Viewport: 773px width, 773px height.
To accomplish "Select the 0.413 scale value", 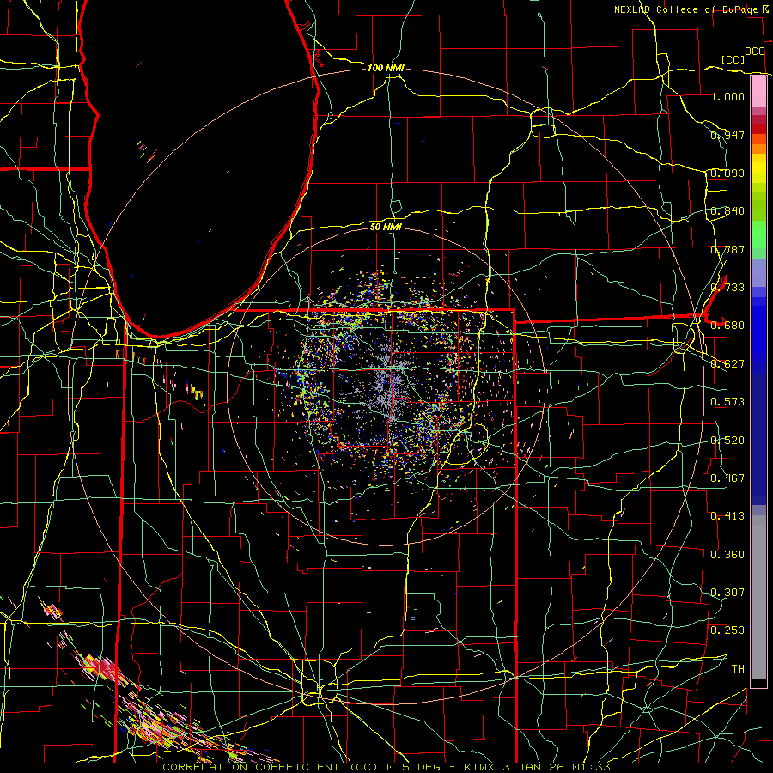I will [x=727, y=516].
